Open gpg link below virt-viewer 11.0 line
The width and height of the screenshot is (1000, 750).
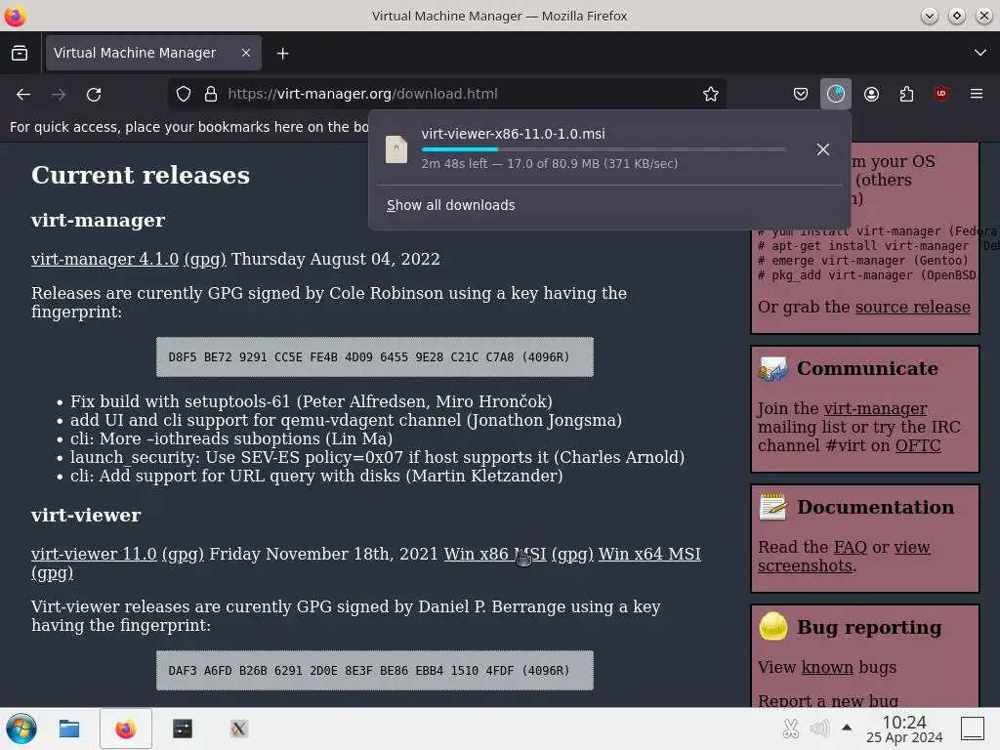[53, 572]
